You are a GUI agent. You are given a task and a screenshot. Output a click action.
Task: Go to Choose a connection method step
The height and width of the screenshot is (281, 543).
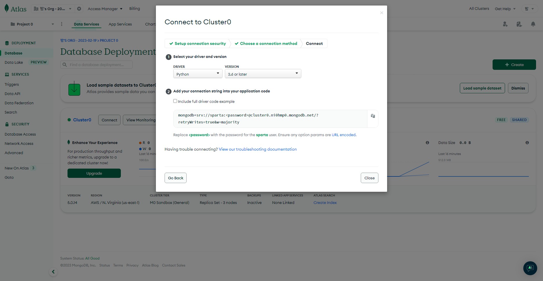point(266,43)
